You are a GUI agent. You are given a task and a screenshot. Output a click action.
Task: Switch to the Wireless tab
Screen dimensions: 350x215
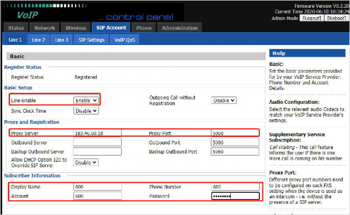click(76, 28)
